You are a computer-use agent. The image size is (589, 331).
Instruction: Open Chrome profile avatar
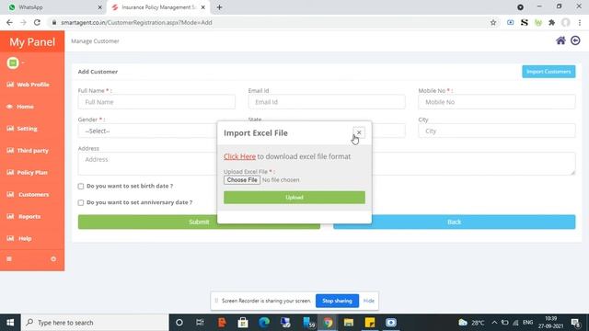(x=566, y=22)
